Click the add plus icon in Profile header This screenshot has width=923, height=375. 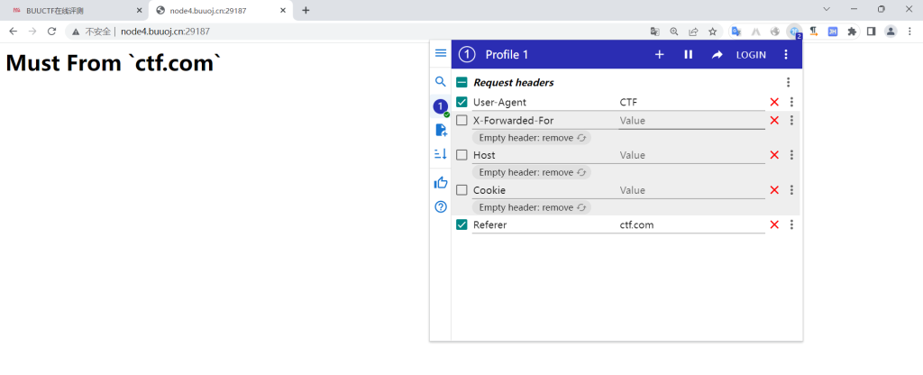(659, 54)
